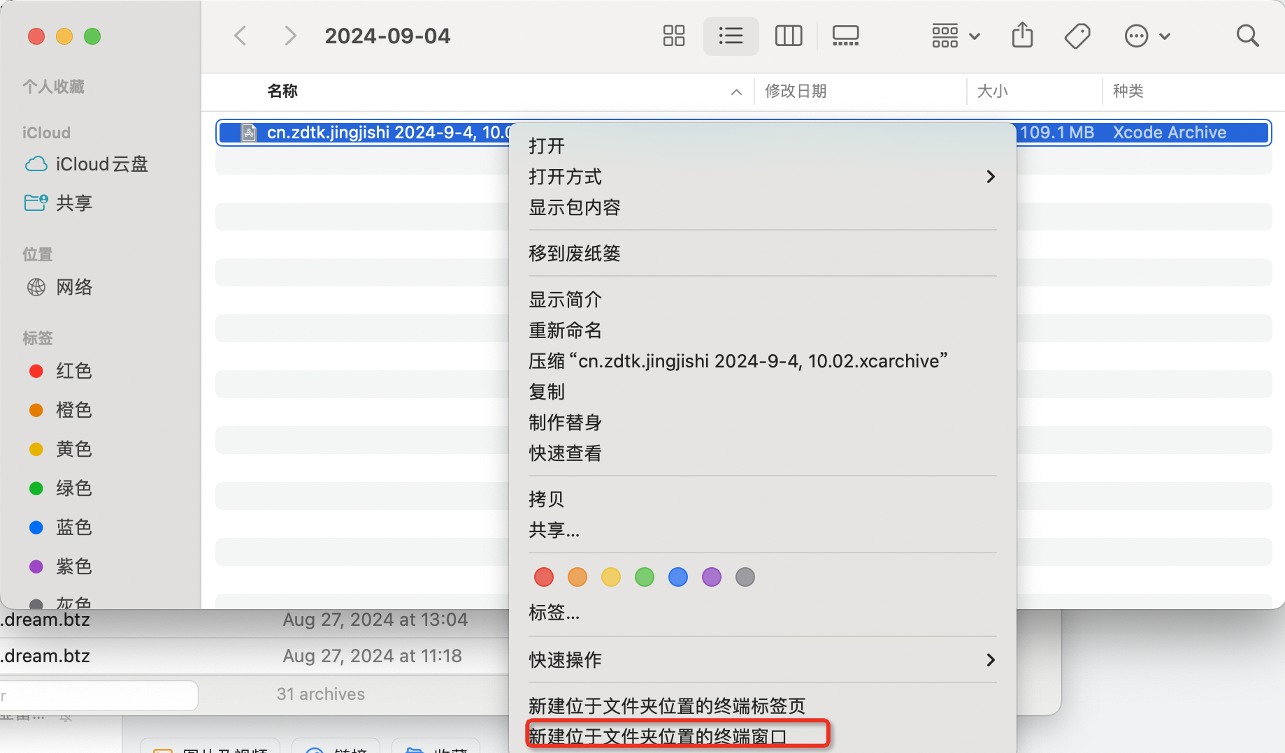Click the tag toolbar icon

(x=1077, y=36)
